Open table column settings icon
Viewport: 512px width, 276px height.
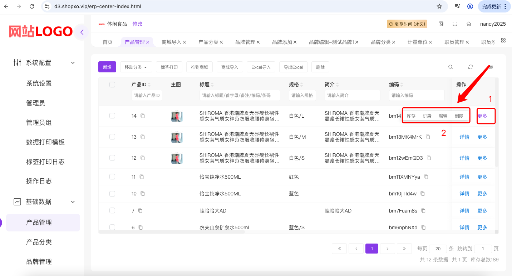tap(491, 67)
